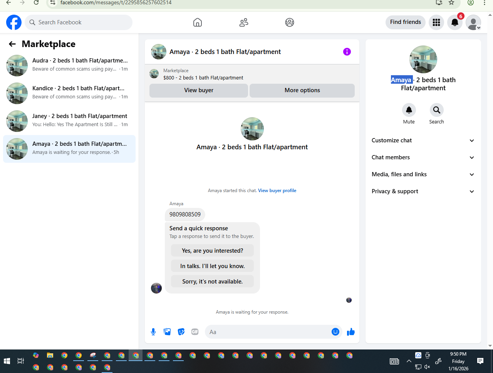Open Janey's apartment conversation
This screenshot has width=493, height=373.
(69, 121)
